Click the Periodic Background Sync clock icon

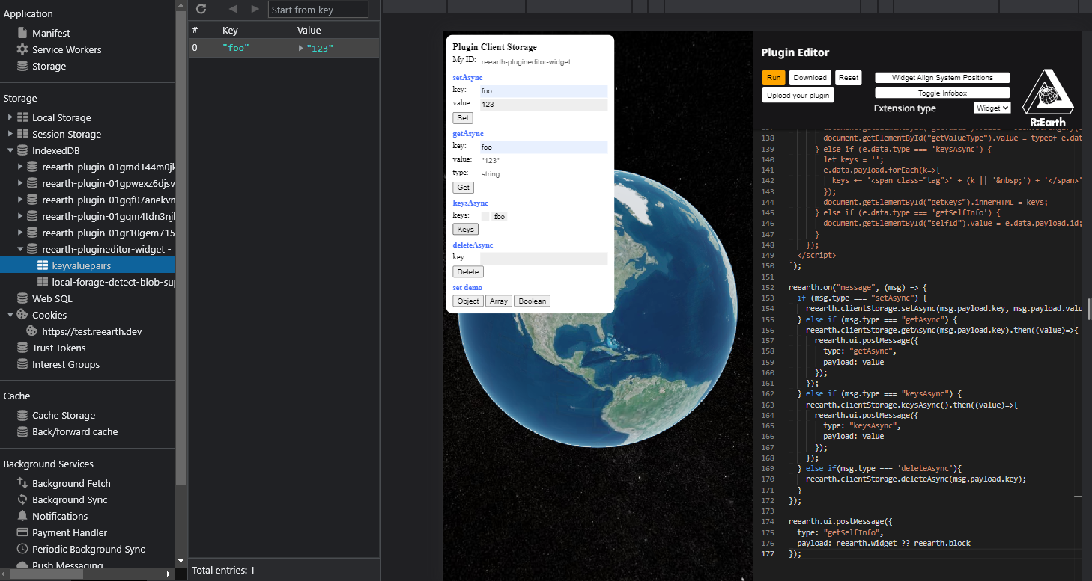coord(22,549)
